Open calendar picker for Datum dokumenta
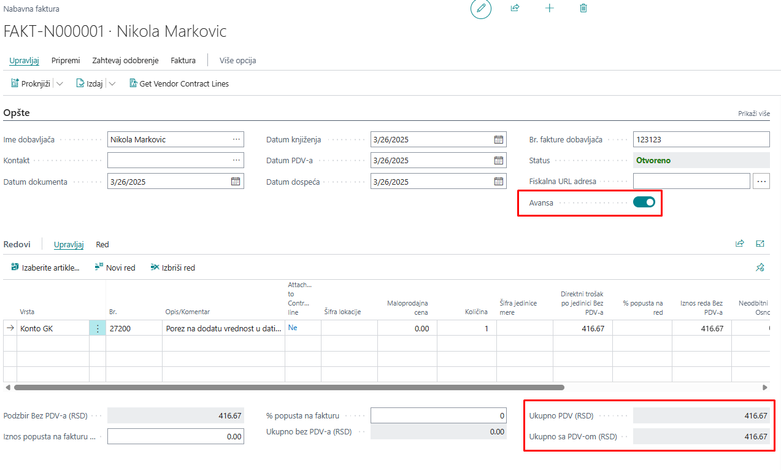This screenshot has height=470, width=781. (x=236, y=182)
